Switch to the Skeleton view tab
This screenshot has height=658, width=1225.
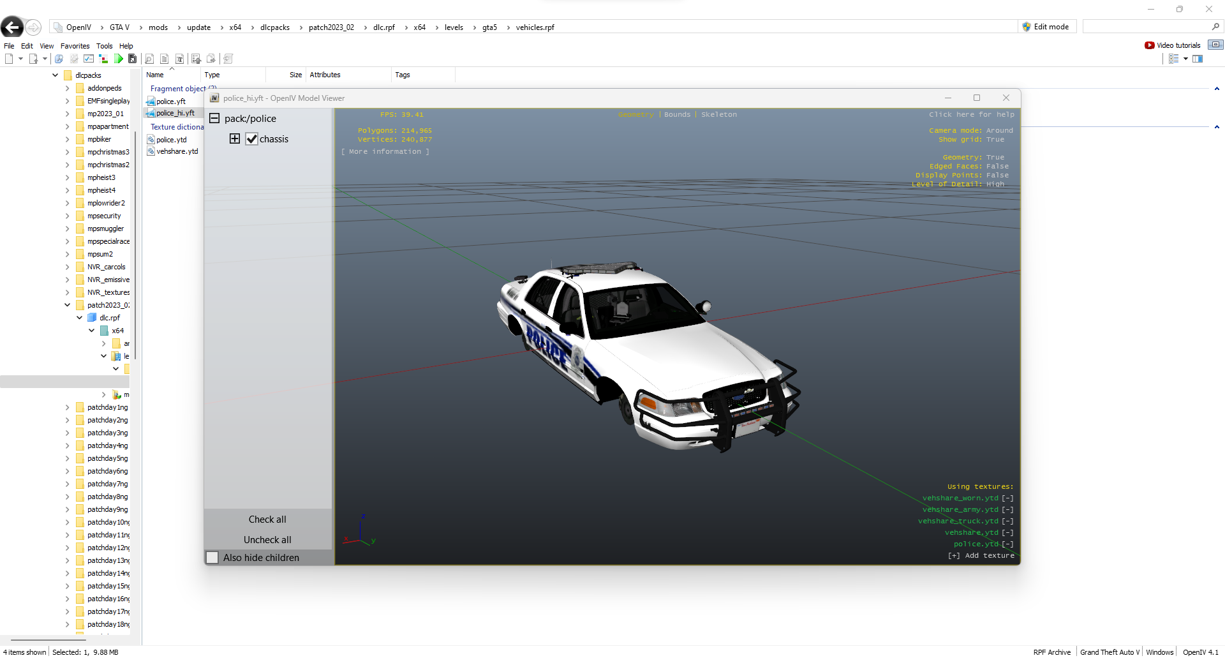point(718,114)
